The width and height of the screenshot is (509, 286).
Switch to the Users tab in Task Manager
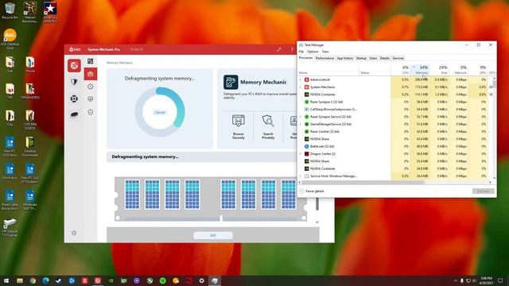click(x=373, y=58)
